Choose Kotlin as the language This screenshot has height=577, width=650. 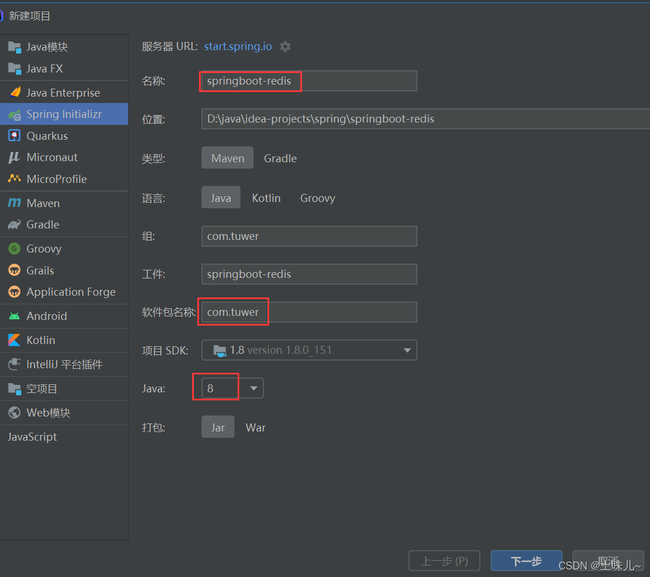tap(266, 198)
